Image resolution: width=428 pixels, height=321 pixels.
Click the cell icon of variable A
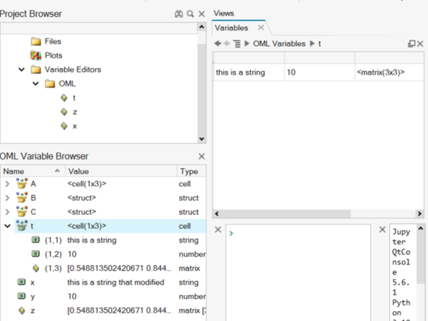(20, 185)
